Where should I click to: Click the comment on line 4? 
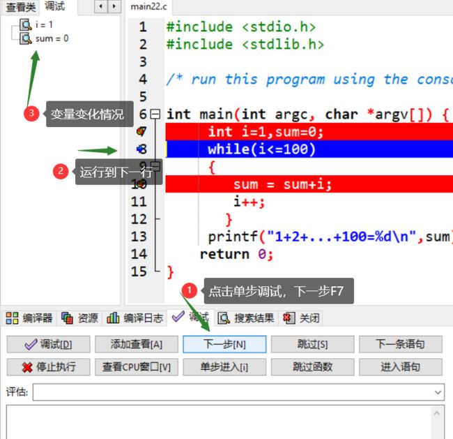pyautogui.click(x=309, y=80)
